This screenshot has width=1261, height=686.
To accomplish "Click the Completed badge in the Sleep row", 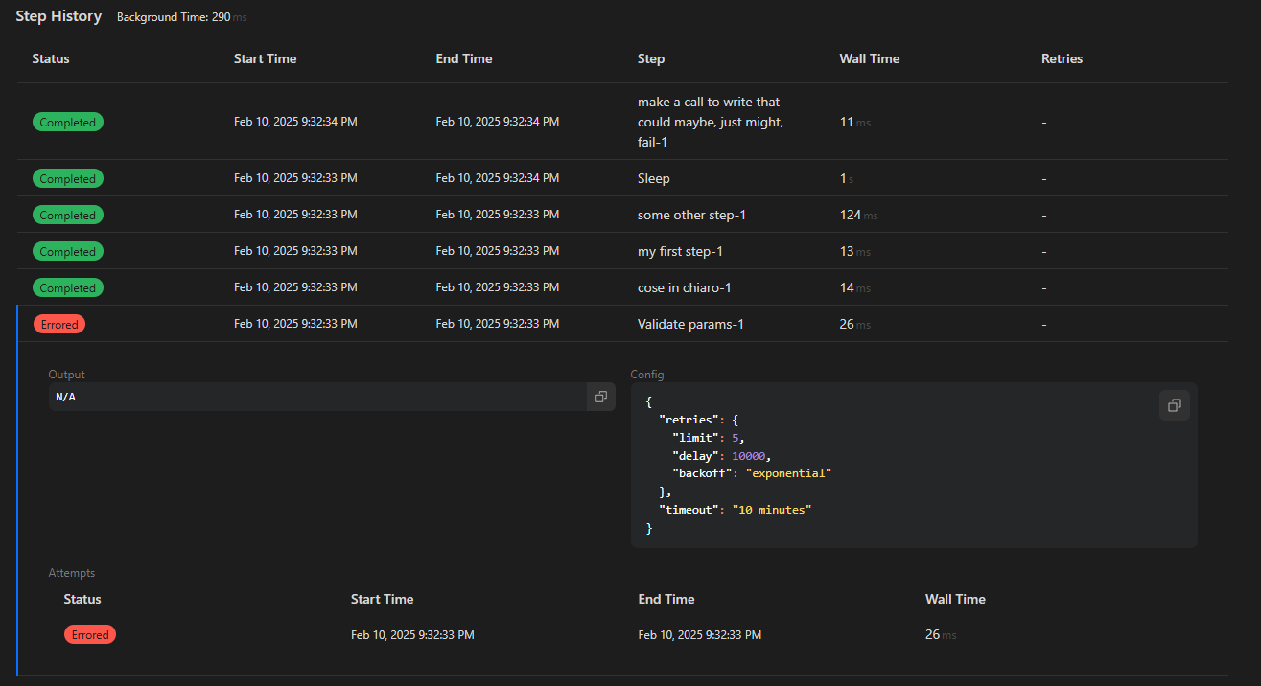I will click(67, 179).
